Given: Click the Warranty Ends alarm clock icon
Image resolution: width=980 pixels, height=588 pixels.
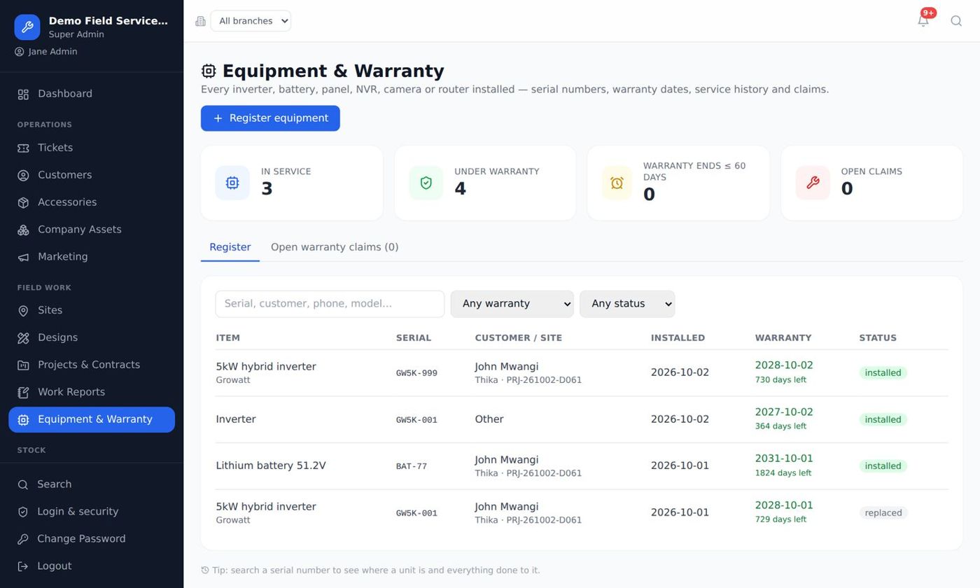Looking at the screenshot, I should (617, 183).
